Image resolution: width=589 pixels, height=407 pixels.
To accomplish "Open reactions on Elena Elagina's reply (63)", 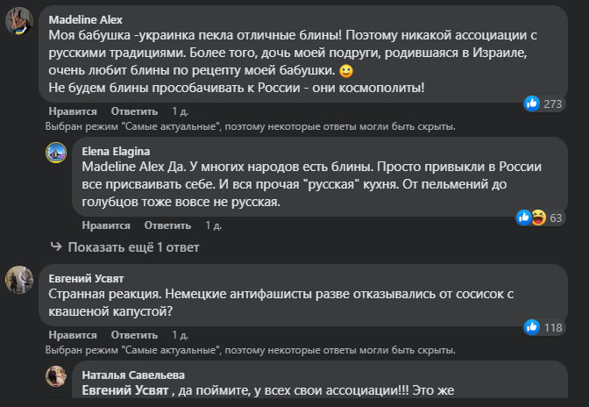I will click(x=530, y=217).
